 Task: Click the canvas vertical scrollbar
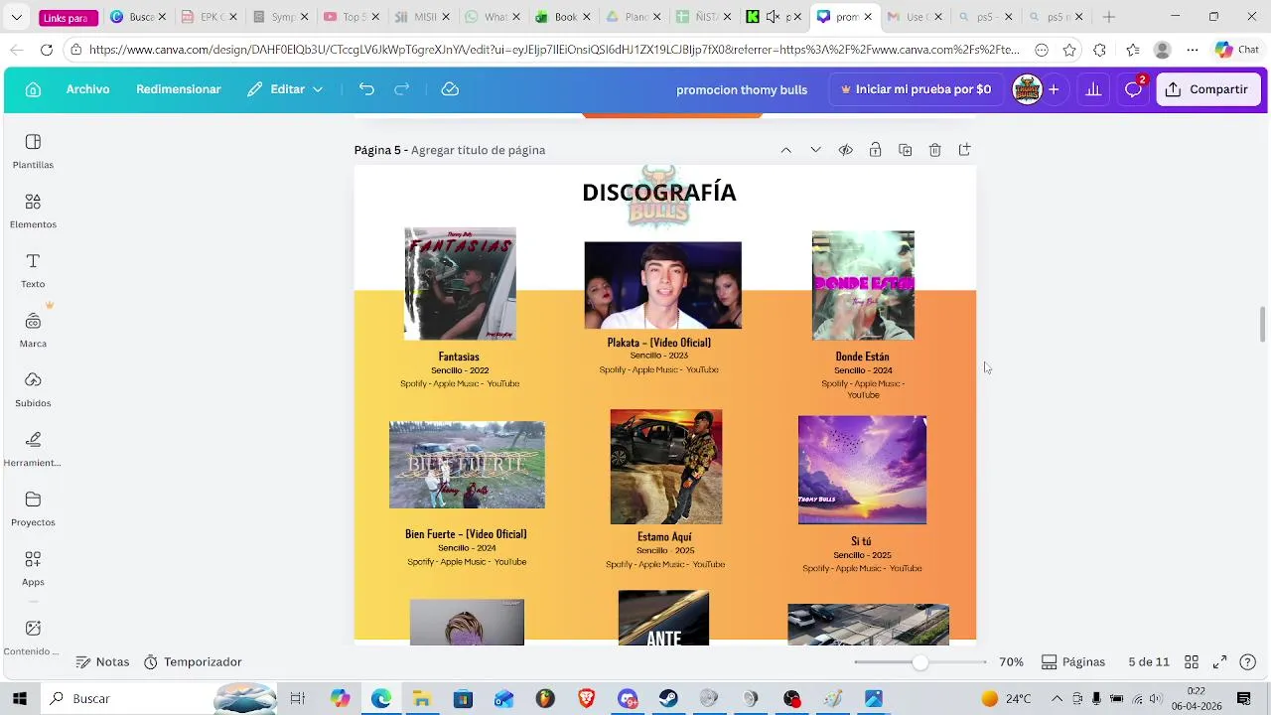[x=1263, y=326]
